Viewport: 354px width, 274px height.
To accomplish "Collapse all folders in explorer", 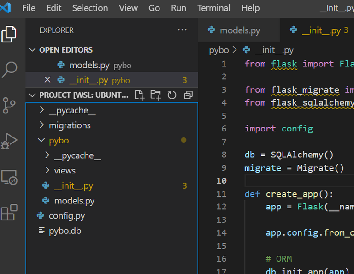I will 188,95.
